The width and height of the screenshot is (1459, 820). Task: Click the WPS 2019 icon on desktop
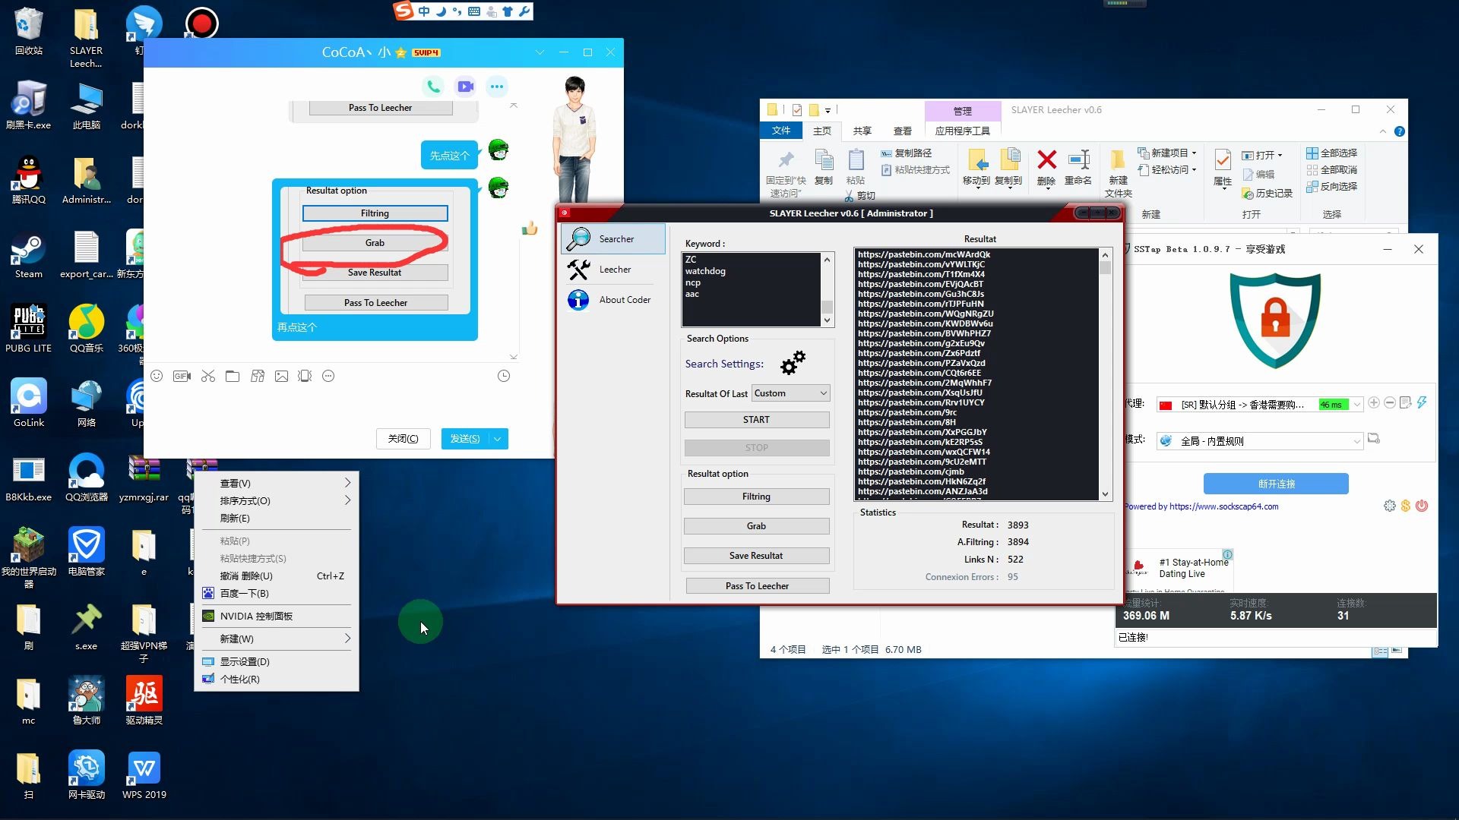[x=144, y=777]
